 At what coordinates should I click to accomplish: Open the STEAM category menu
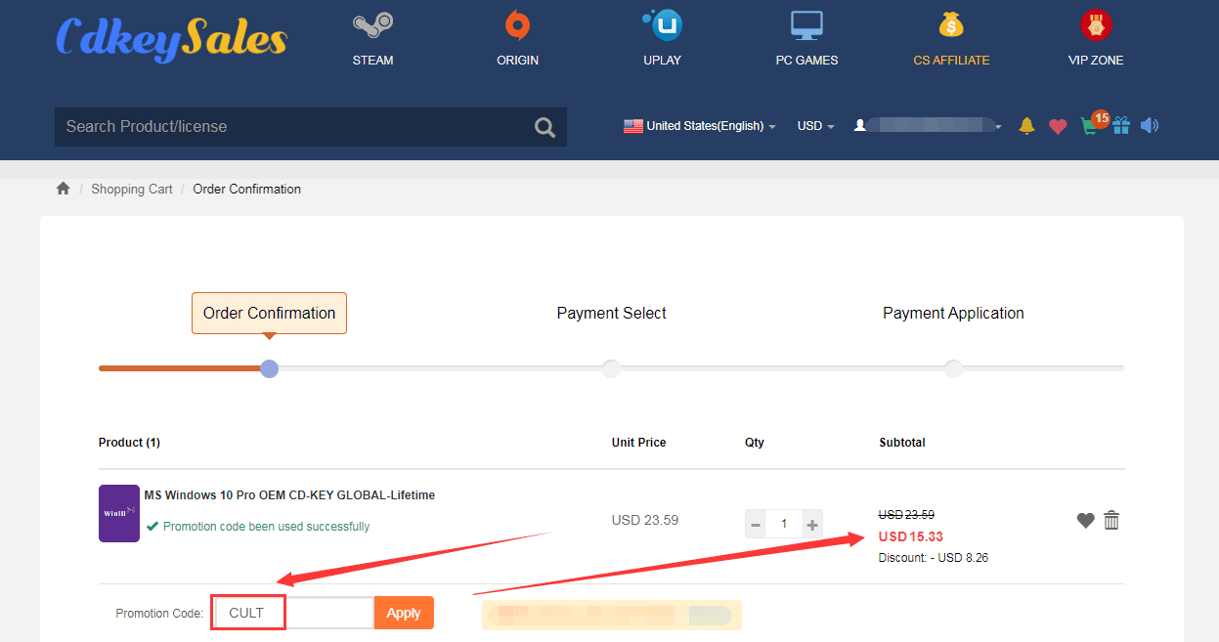point(372,39)
